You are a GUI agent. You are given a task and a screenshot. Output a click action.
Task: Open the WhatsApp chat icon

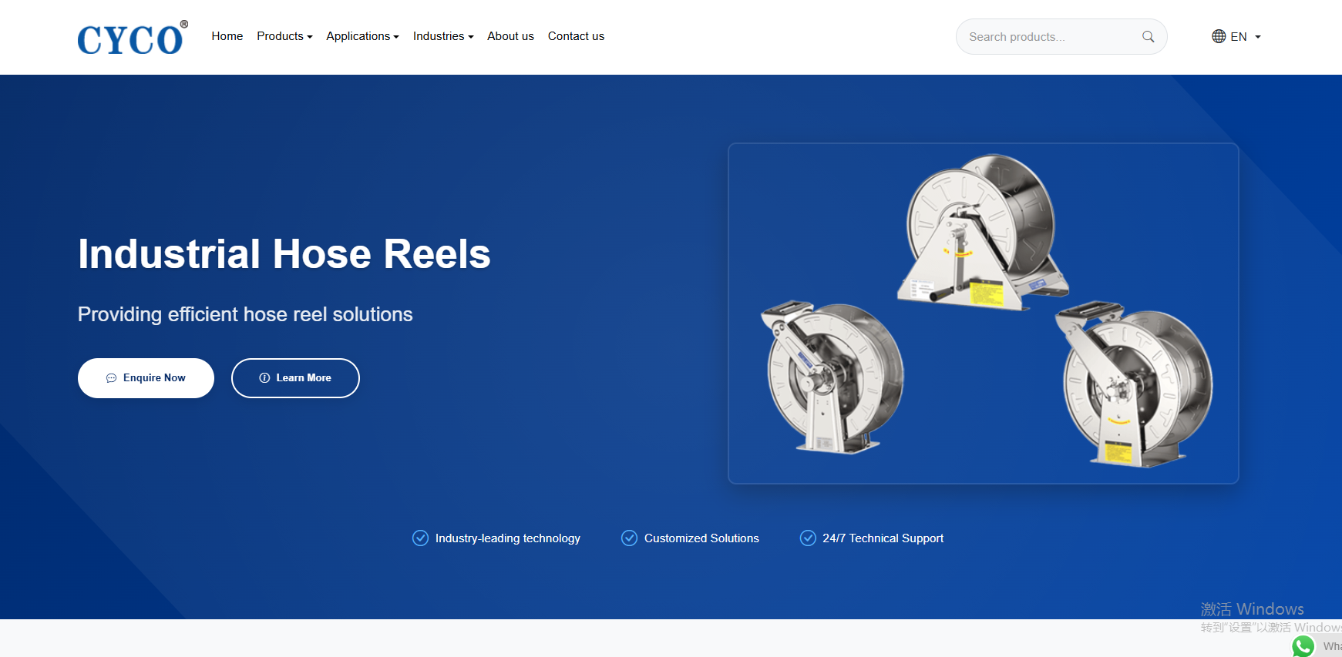pyautogui.click(x=1303, y=646)
